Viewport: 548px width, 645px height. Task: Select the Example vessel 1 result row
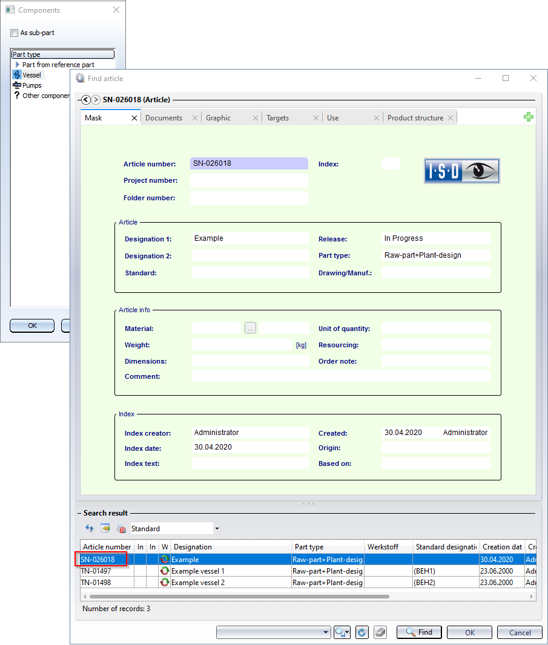pyautogui.click(x=230, y=571)
